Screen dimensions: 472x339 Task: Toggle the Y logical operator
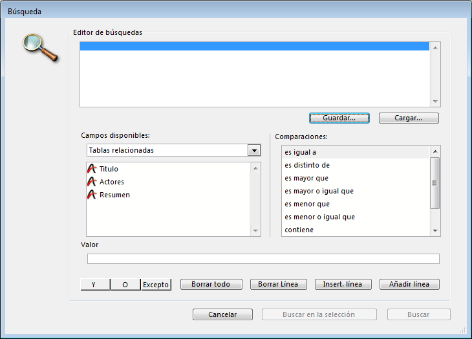pyautogui.click(x=96, y=285)
